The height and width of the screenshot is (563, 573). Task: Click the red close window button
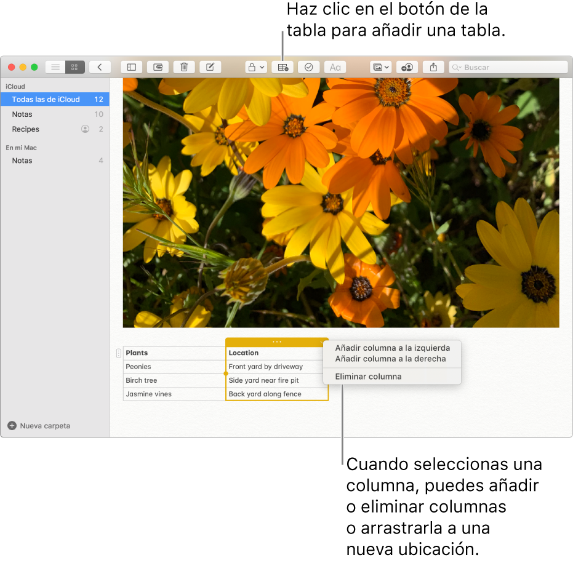click(x=11, y=67)
